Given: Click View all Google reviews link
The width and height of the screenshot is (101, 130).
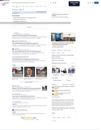Looking at the screenshot, I should coord(56,97).
